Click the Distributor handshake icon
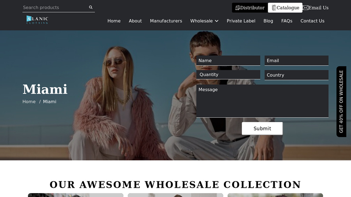 (x=237, y=8)
